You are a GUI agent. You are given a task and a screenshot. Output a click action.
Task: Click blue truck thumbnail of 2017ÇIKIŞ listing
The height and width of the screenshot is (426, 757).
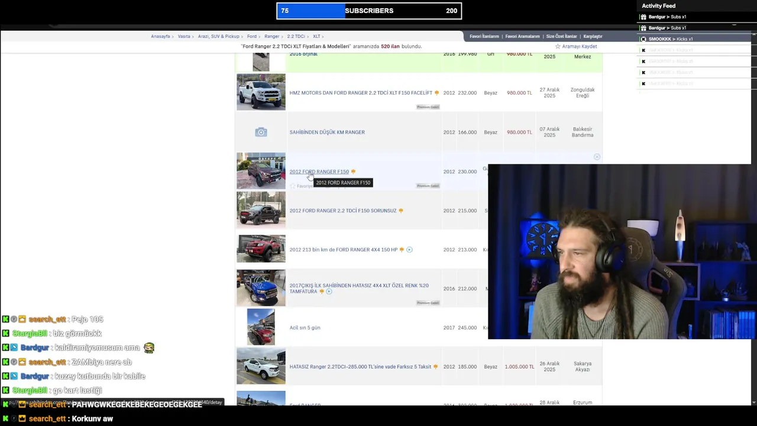[261, 288]
